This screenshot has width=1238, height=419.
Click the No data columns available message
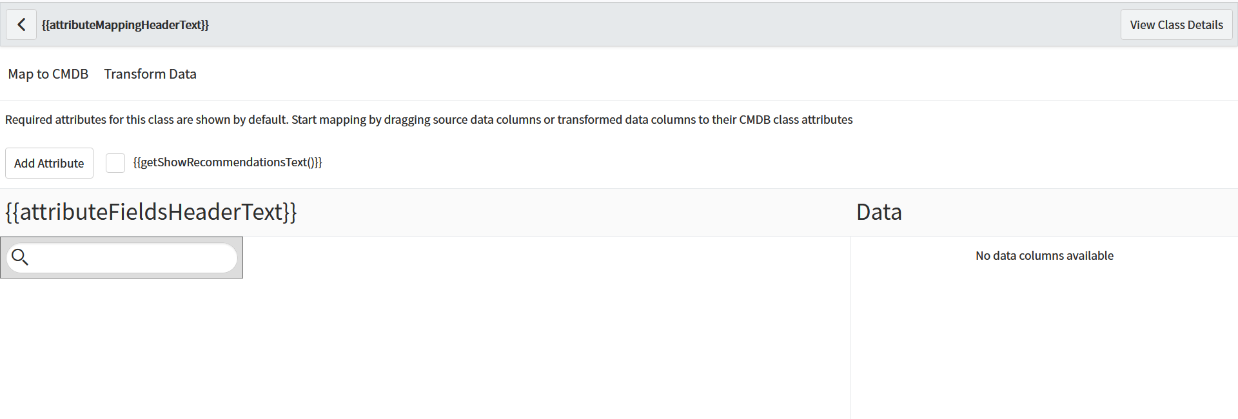point(1044,255)
